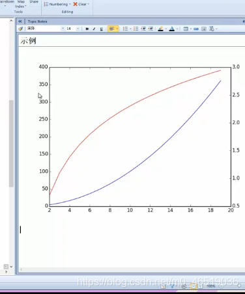
Task: Collapse the Topic Notes panel with the double-arrow icon
Action: (x=20, y=21)
